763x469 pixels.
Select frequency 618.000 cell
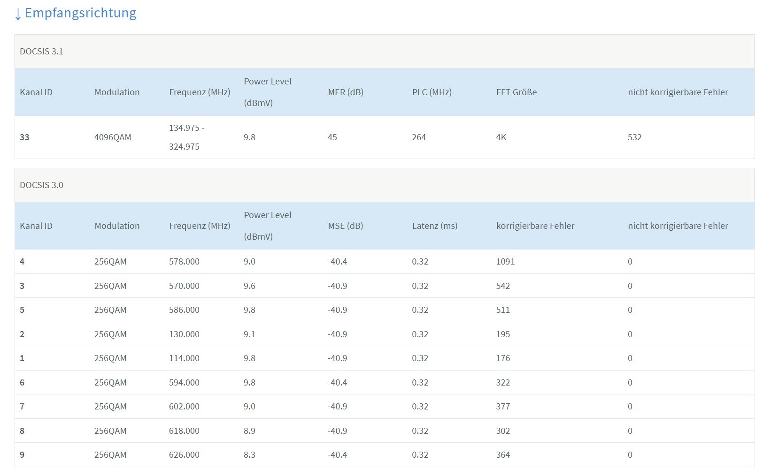point(184,431)
